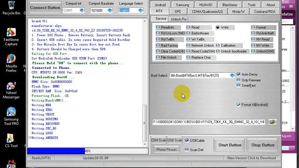Launch FastStone Capture desktop shortcut

pos(11,37)
